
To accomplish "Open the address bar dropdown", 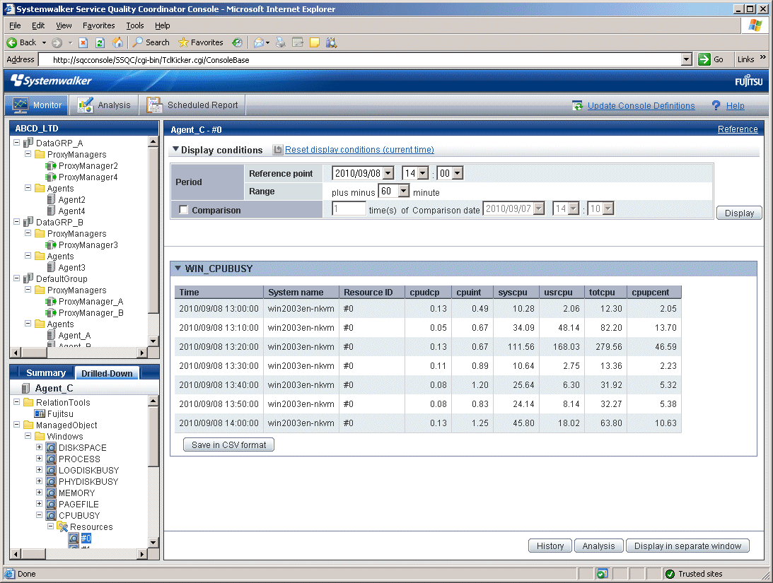I will pyautogui.click(x=686, y=59).
